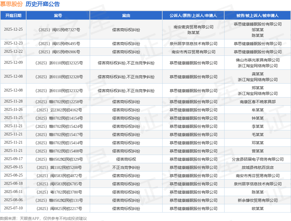Click defendant 牟某某

257,110
